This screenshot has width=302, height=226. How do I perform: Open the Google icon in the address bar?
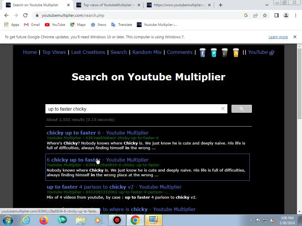pyautogui.click(x=246, y=15)
